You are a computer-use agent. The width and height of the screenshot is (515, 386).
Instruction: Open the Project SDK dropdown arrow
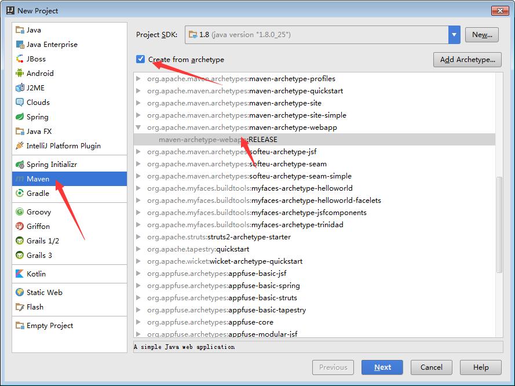pos(454,35)
